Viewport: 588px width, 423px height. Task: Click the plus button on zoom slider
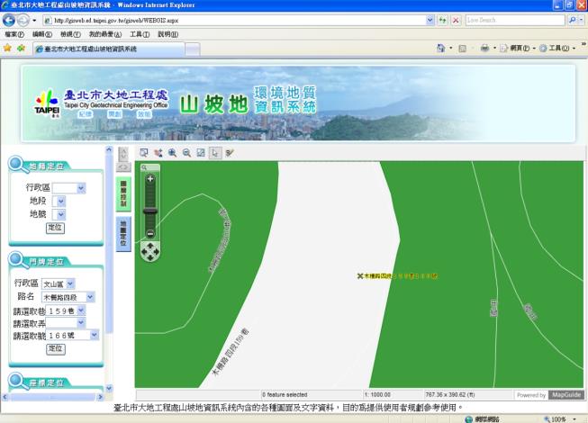[x=150, y=179]
